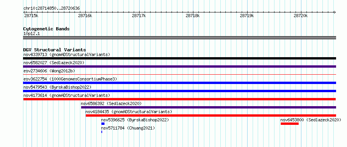Select the tiny blue nsv5711784 variant mark
347x147 pixels.
pos(102,132)
